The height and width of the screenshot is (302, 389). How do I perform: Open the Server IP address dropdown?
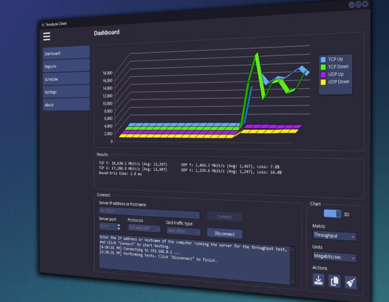pos(149,213)
